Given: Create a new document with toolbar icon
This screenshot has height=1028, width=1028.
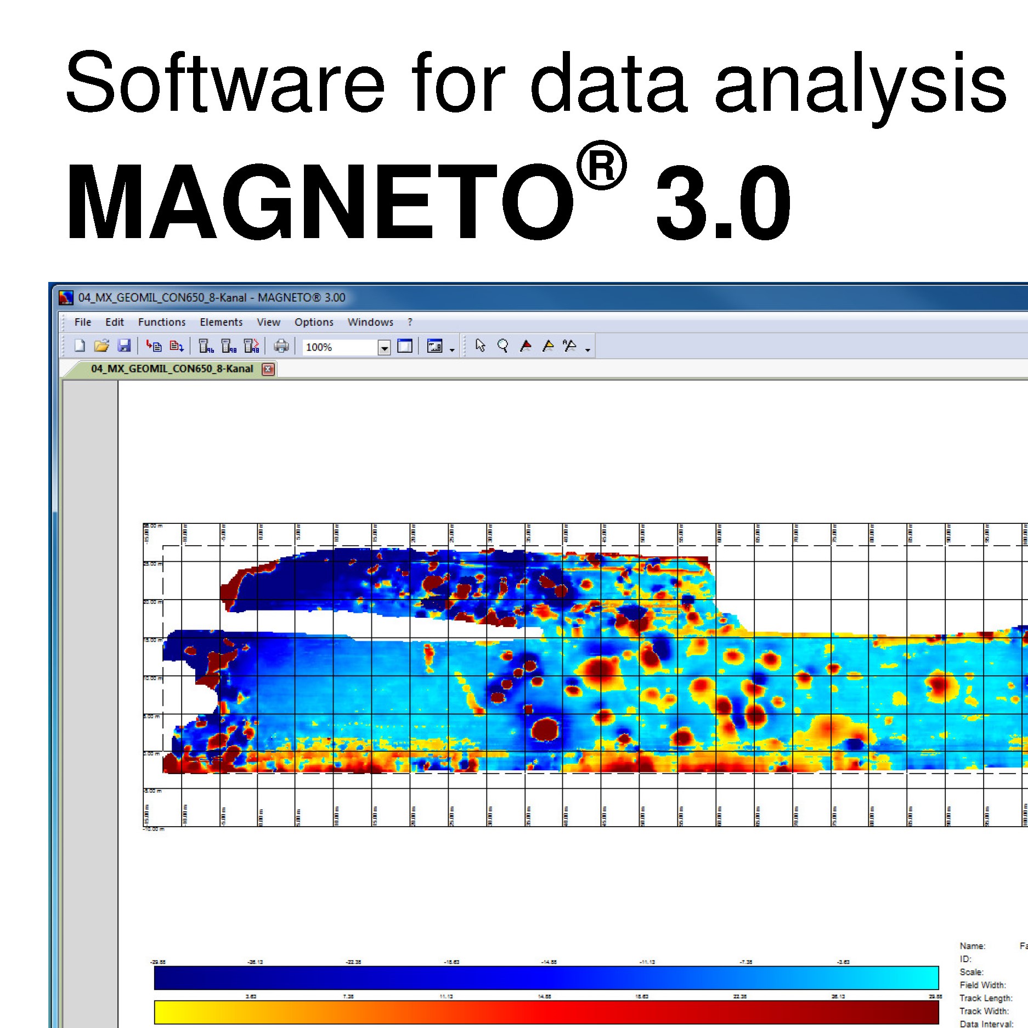Looking at the screenshot, I should click(x=80, y=346).
